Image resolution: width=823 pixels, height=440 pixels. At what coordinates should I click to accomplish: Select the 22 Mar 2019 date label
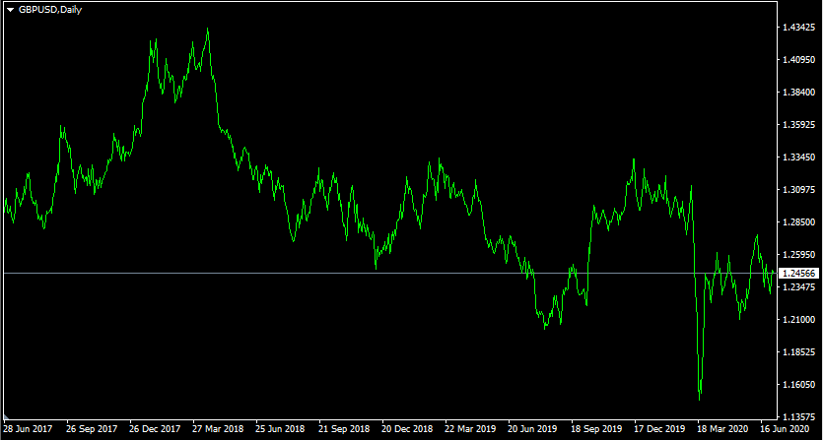click(470, 429)
